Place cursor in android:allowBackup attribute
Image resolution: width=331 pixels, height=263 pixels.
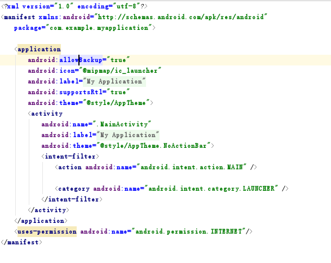pyautogui.click(x=65, y=60)
